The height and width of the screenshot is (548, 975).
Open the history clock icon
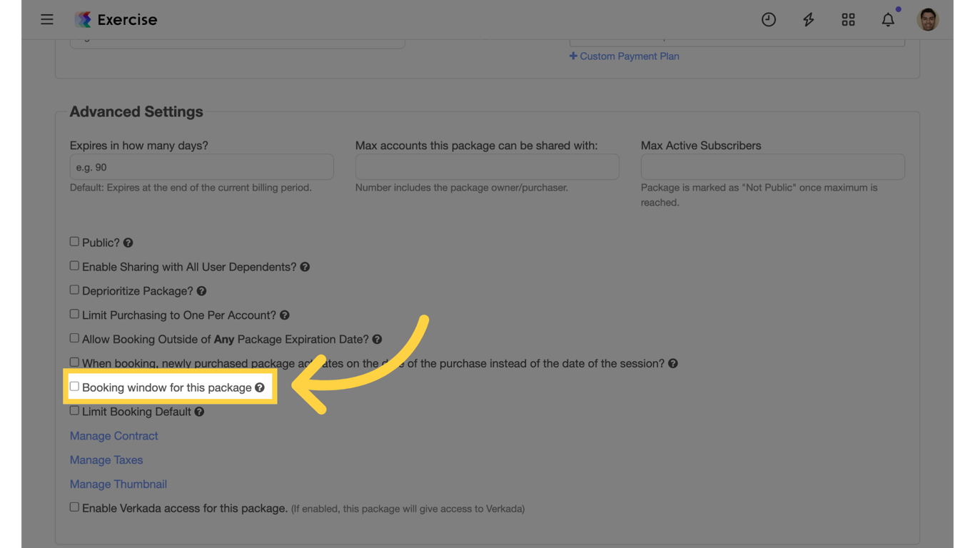tap(769, 19)
